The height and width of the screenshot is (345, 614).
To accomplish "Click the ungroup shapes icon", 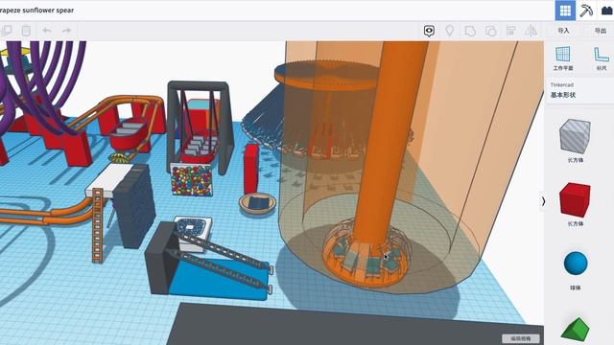I will 490,31.
